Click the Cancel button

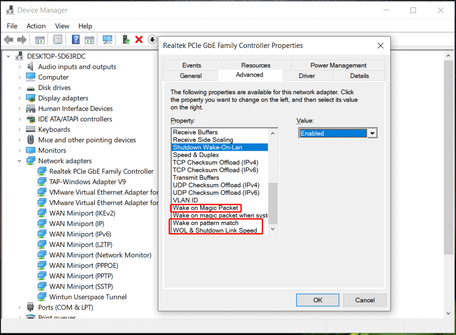coord(365,300)
